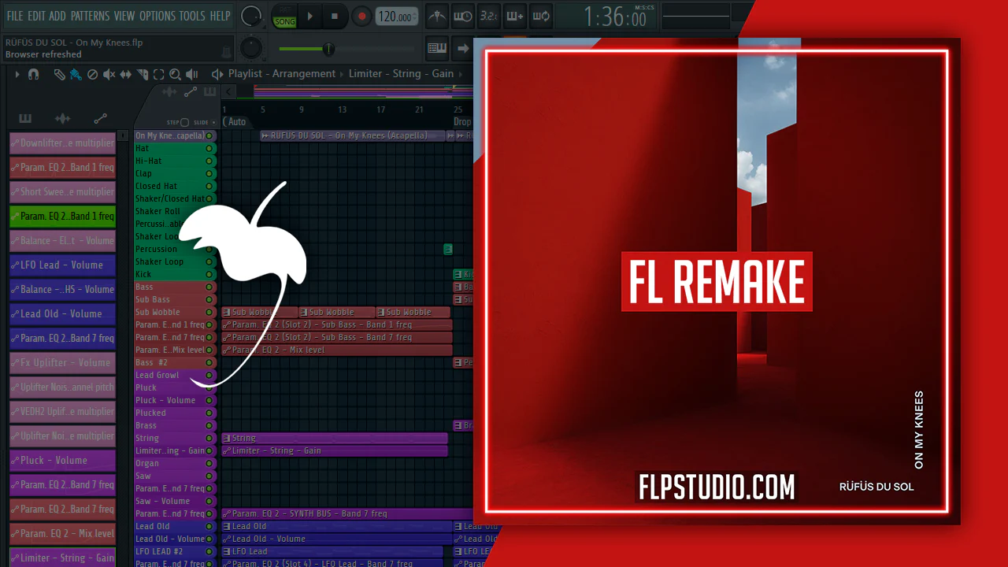Click the green song position slider
The height and width of the screenshot is (567, 1008).
click(x=328, y=49)
